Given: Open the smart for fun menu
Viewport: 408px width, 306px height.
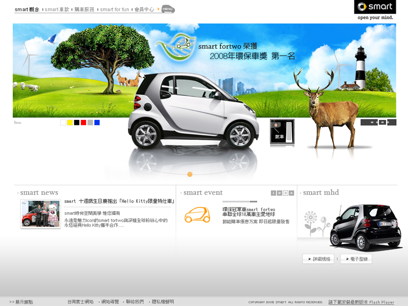Looking at the screenshot, I should pos(114,10).
